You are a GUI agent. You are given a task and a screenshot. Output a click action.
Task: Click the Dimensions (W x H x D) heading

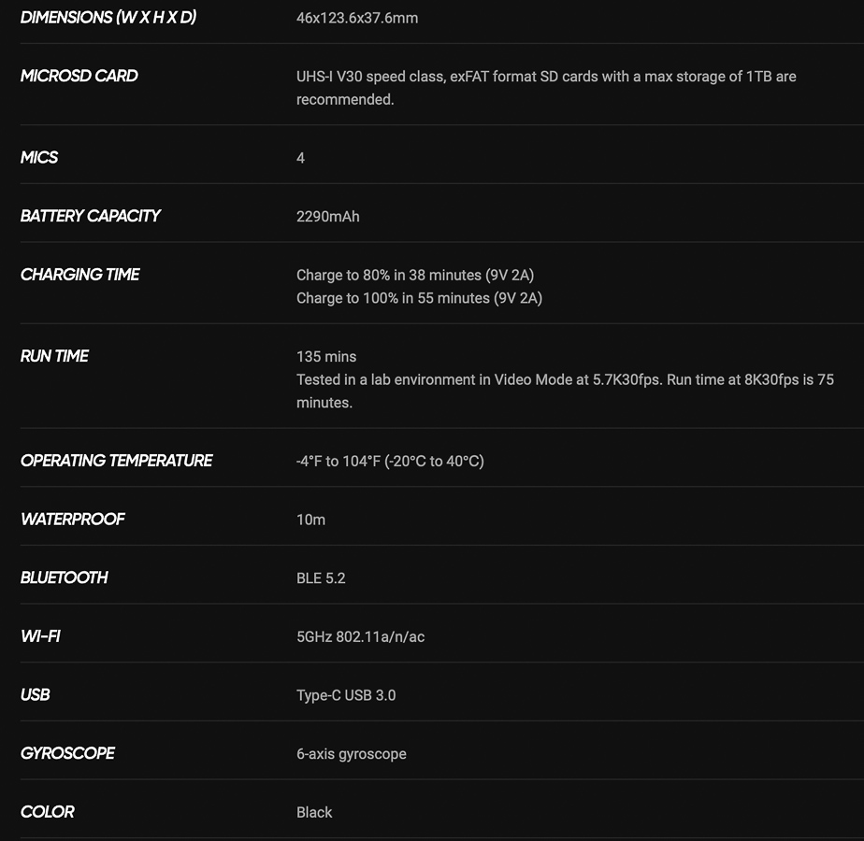coord(108,18)
